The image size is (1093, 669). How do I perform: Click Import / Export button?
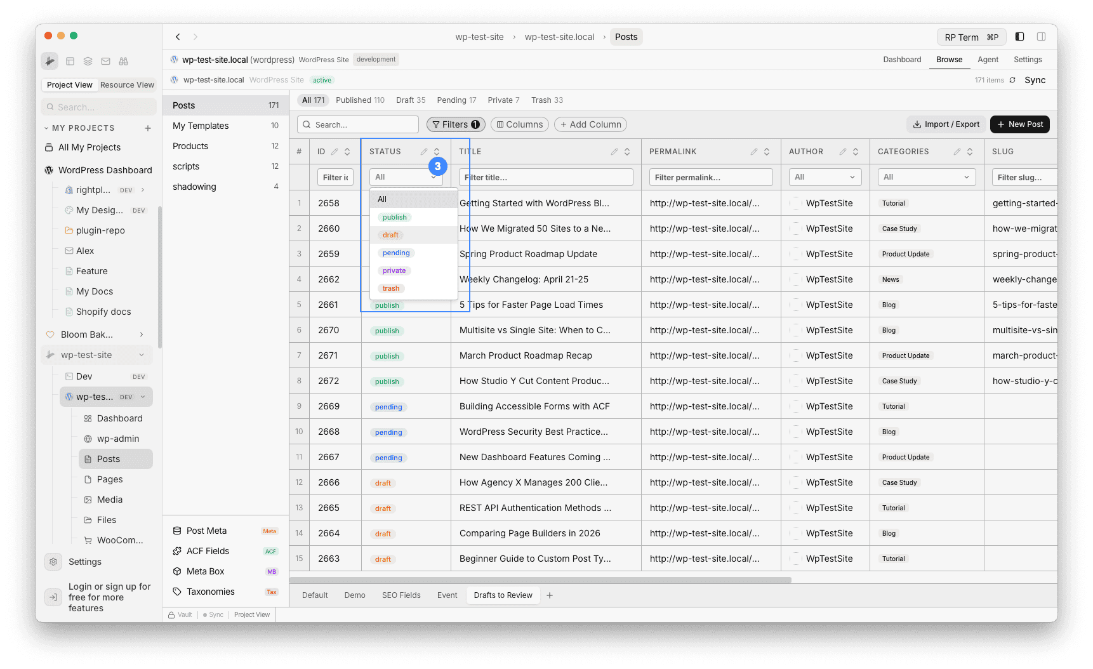946,124
